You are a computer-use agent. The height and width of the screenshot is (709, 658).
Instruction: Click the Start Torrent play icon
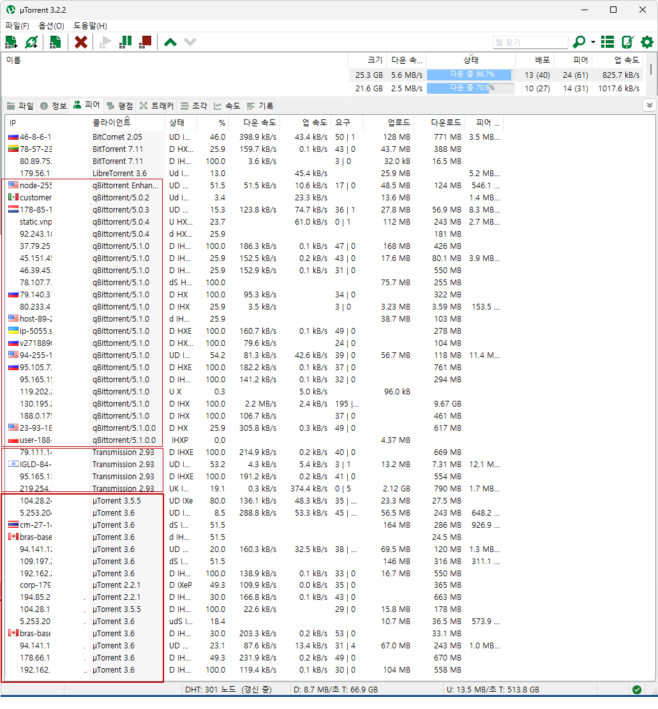pos(105,42)
